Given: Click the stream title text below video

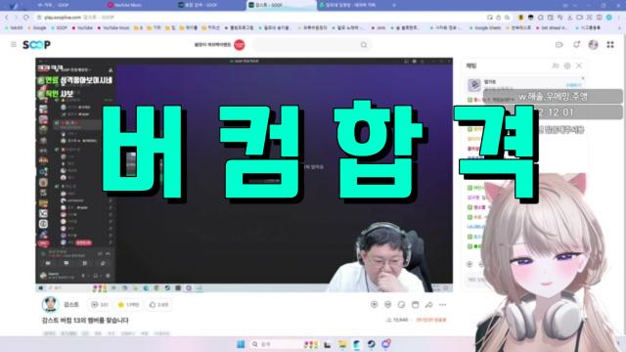Looking at the screenshot, I should pyautogui.click(x=85, y=320).
